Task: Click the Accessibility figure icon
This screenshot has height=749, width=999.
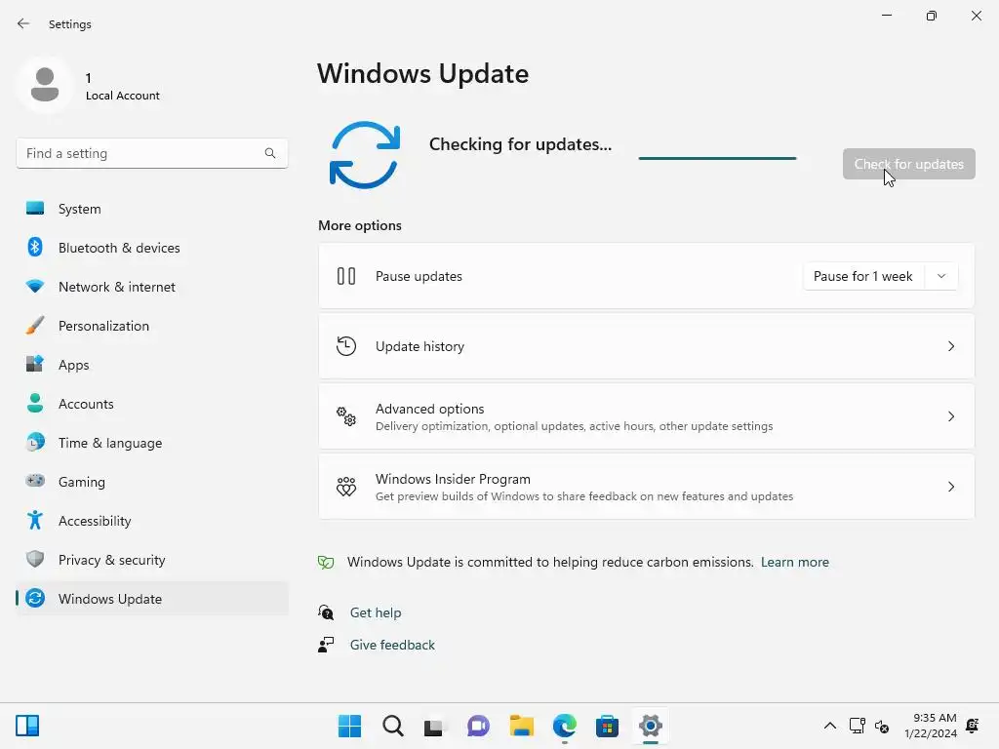Action: click(35, 521)
